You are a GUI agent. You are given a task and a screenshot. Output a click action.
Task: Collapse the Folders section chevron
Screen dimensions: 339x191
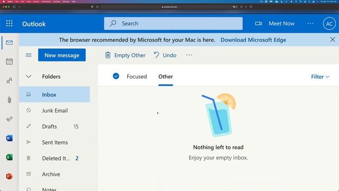pyautogui.click(x=29, y=76)
